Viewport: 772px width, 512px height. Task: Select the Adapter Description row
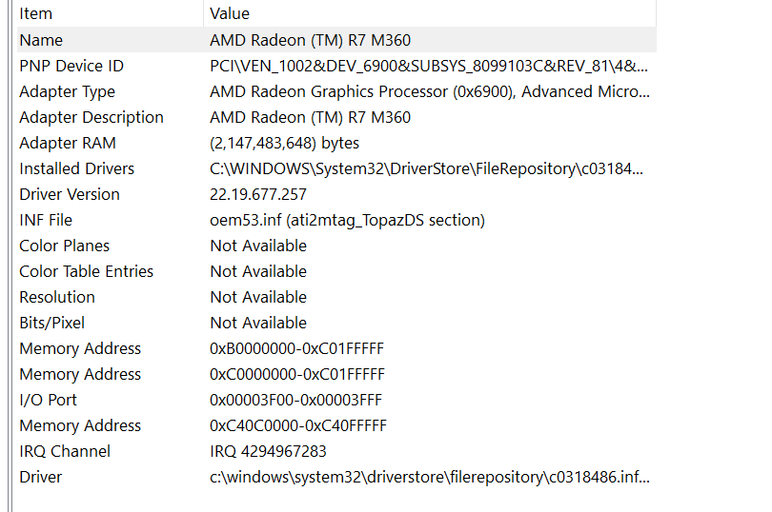click(336, 117)
